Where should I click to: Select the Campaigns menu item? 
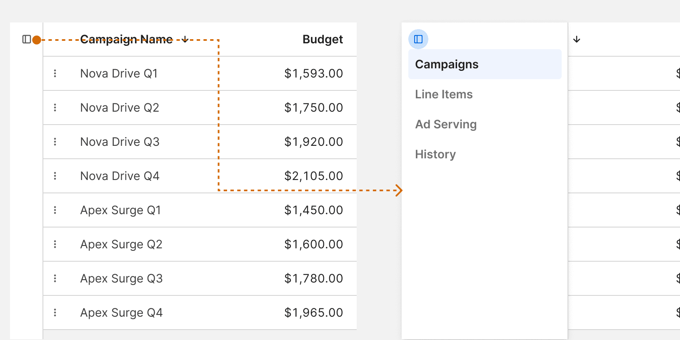click(x=447, y=65)
